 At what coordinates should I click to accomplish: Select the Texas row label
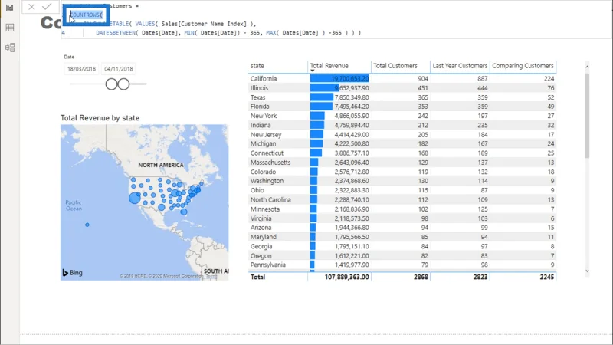(x=257, y=97)
